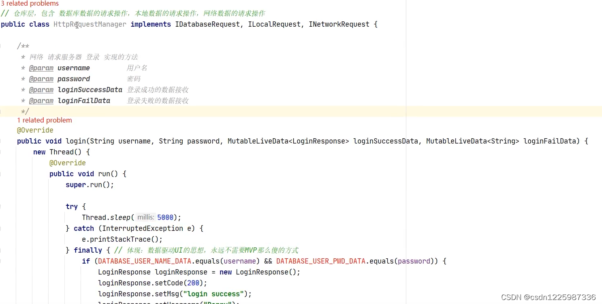Click the 5000 sleep value

click(165, 217)
